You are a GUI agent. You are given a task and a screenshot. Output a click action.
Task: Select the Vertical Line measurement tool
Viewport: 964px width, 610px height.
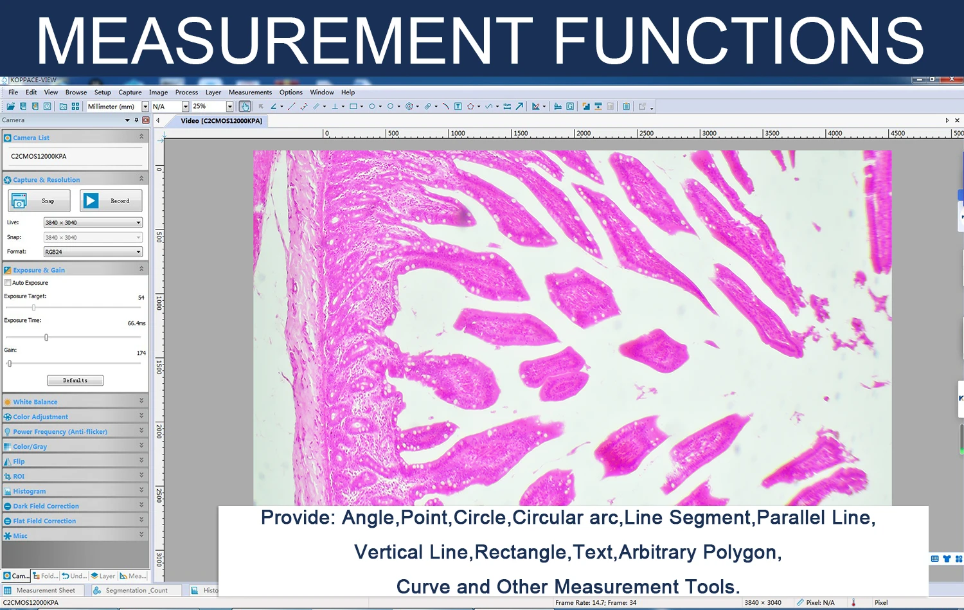pos(335,107)
